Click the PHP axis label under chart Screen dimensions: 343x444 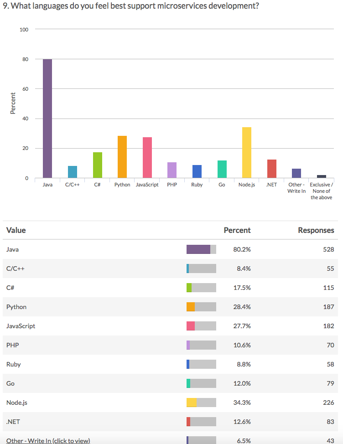tap(172, 185)
